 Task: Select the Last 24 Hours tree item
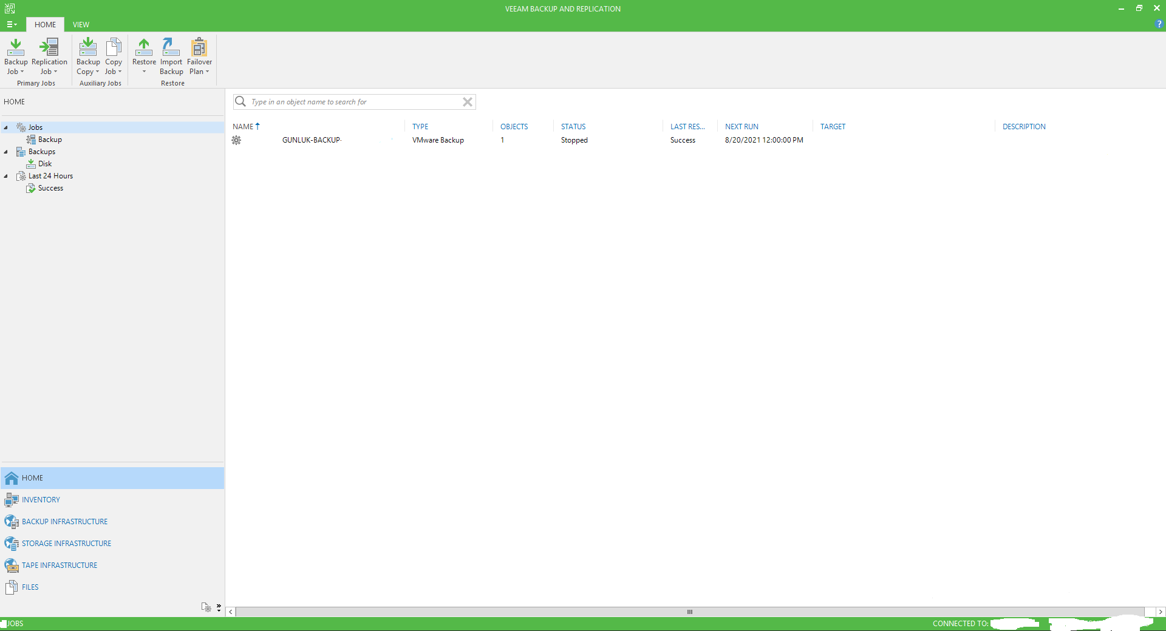point(50,176)
